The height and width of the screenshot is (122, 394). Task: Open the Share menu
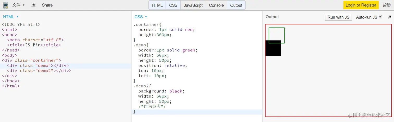click(x=47, y=5)
